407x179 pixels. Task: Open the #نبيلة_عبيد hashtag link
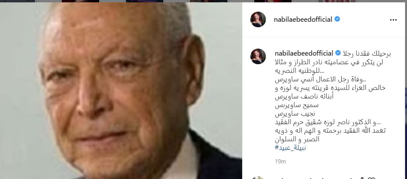290,148
